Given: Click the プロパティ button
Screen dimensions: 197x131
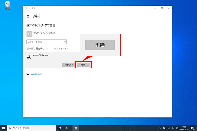Looking at the screenshot, I should [x=68, y=65].
